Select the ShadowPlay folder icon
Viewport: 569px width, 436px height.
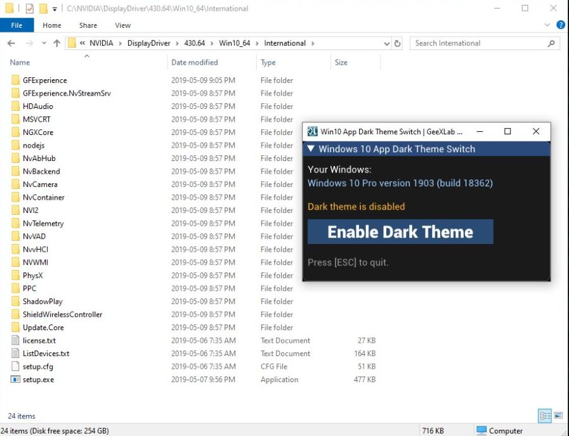point(16,302)
